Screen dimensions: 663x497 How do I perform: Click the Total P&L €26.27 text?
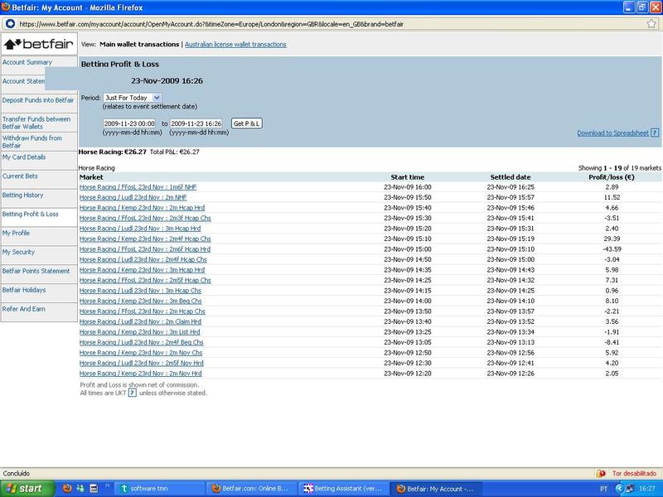175,152
